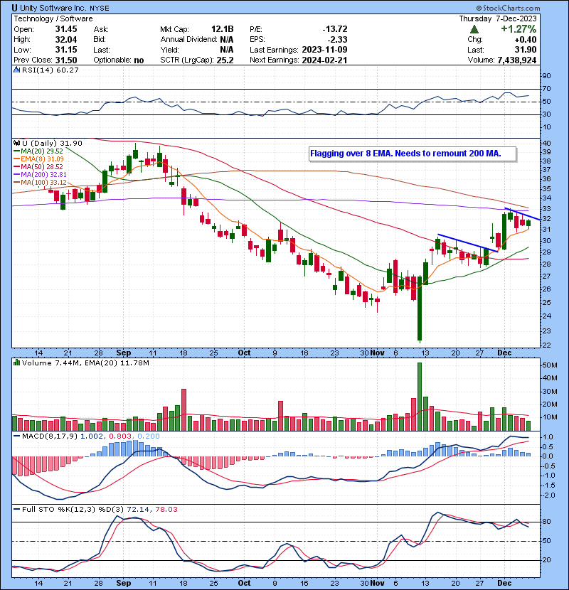569x590 pixels.
Task: Click the stochastic %D value 78.03
Action: [166, 510]
